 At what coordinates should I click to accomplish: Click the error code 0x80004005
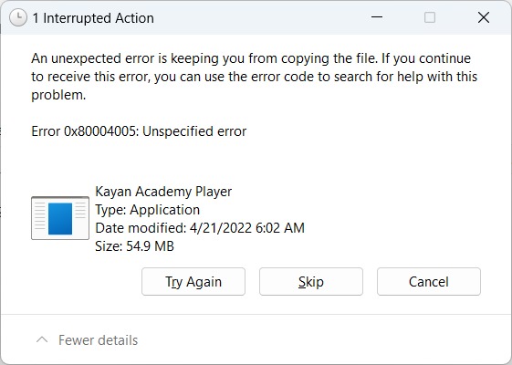coord(101,131)
